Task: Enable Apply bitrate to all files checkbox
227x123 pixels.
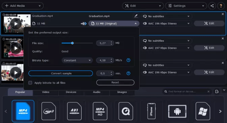Action: pos(30,83)
